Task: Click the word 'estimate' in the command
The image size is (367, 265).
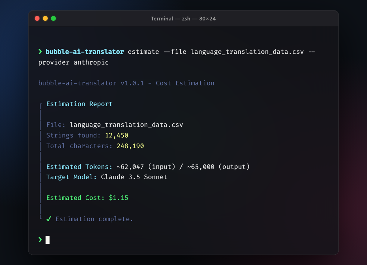Action: [143, 52]
